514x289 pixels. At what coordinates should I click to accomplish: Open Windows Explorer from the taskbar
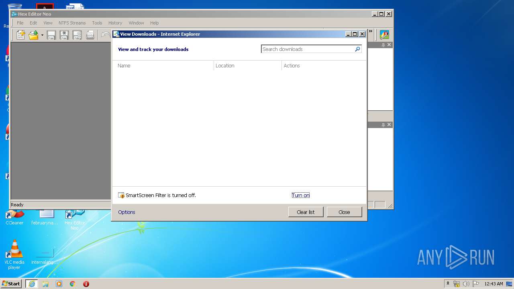45,283
